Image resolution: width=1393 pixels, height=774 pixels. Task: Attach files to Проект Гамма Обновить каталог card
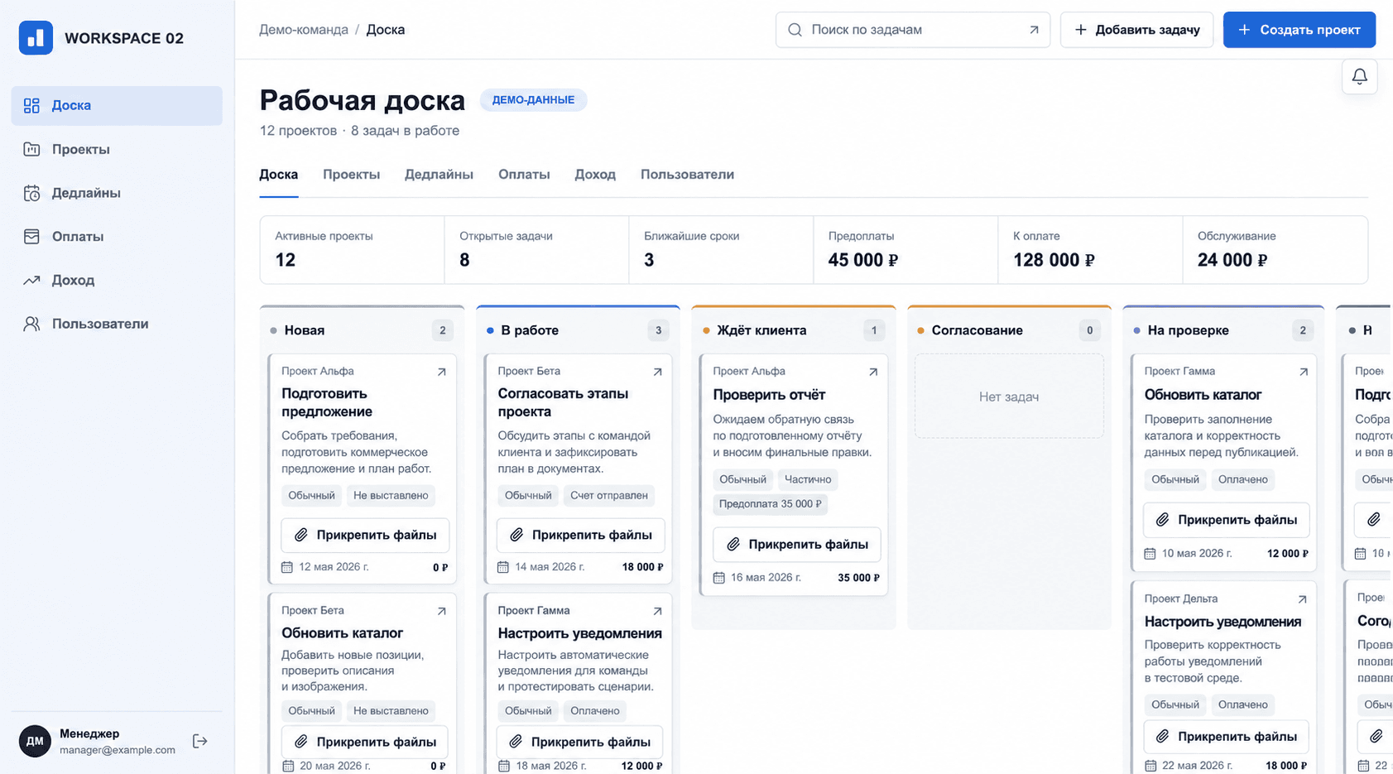1227,520
